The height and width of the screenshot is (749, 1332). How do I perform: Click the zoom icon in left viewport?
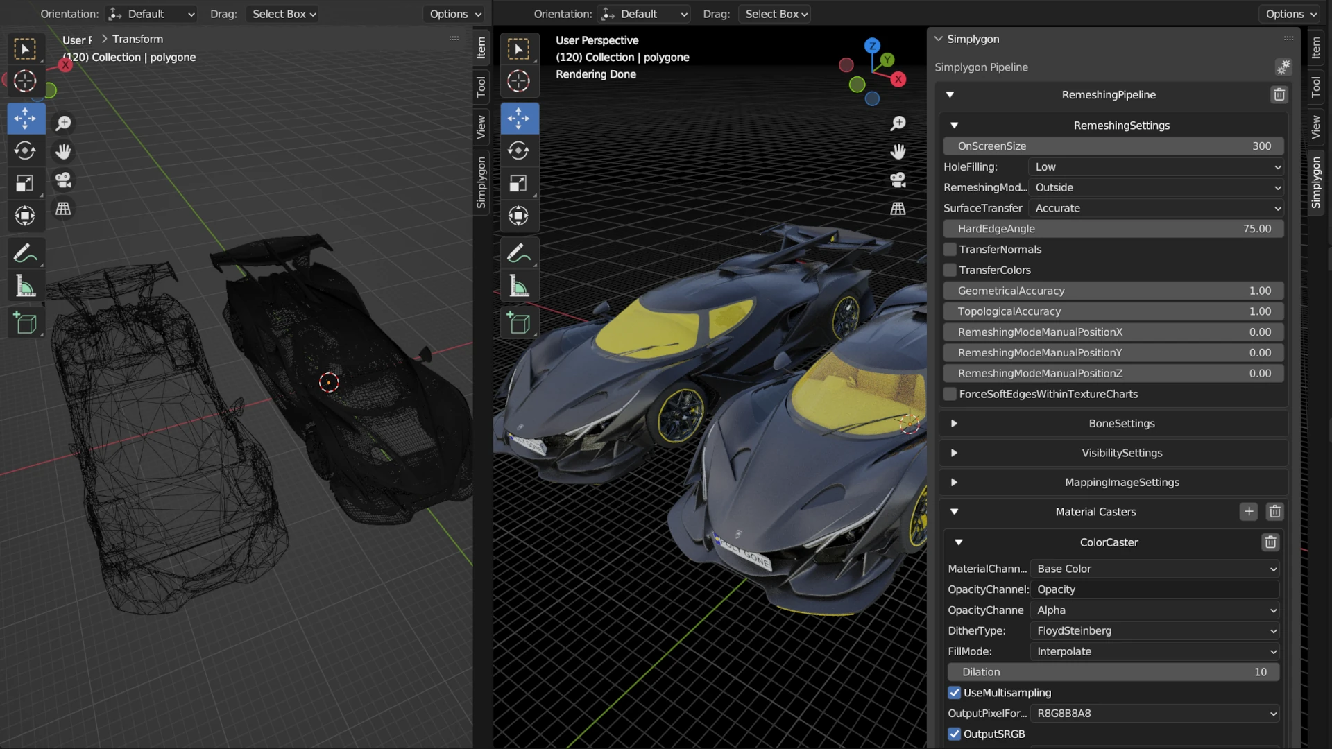[63, 123]
